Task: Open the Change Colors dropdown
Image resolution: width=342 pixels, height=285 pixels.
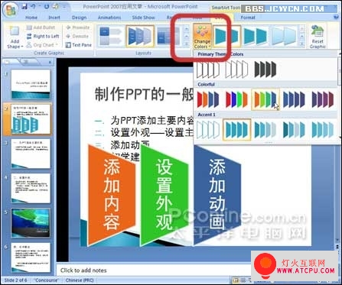Action: tap(202, 37)
